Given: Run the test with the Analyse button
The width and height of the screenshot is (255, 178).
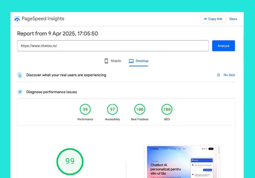Looking at the screenshot, I should (223, 46).
